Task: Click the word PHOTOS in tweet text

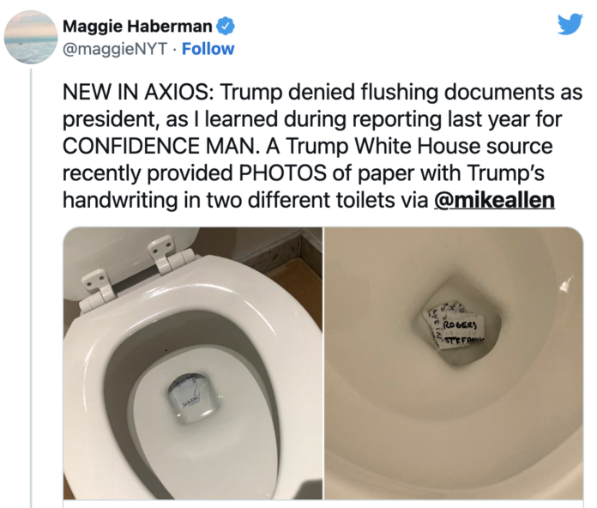Action: coord(282,173)
